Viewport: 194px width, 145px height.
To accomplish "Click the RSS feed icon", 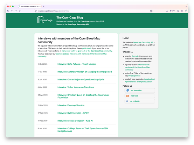I will (x=127, y=96).
